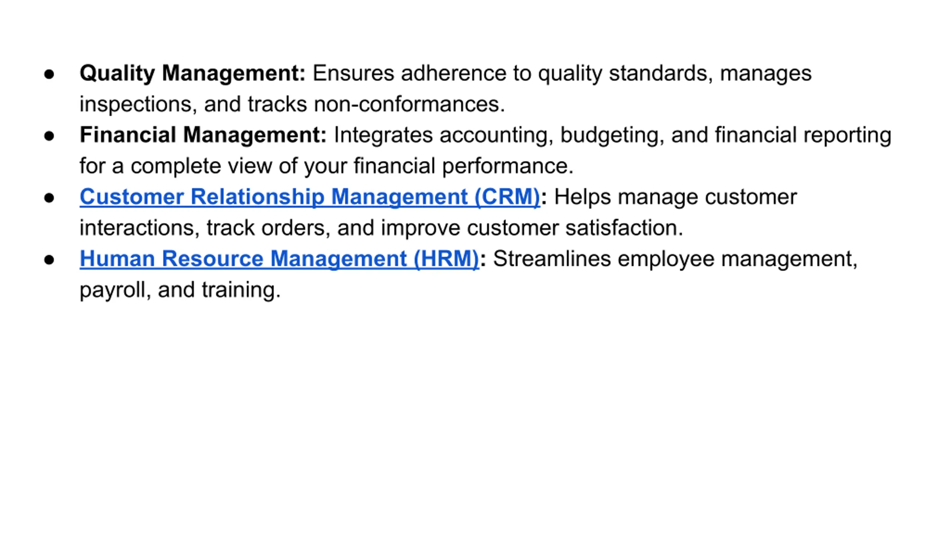Click the phrase 'Helps manage customer'
Viewport: 950px width, 534px height.
tap(675, 197)
